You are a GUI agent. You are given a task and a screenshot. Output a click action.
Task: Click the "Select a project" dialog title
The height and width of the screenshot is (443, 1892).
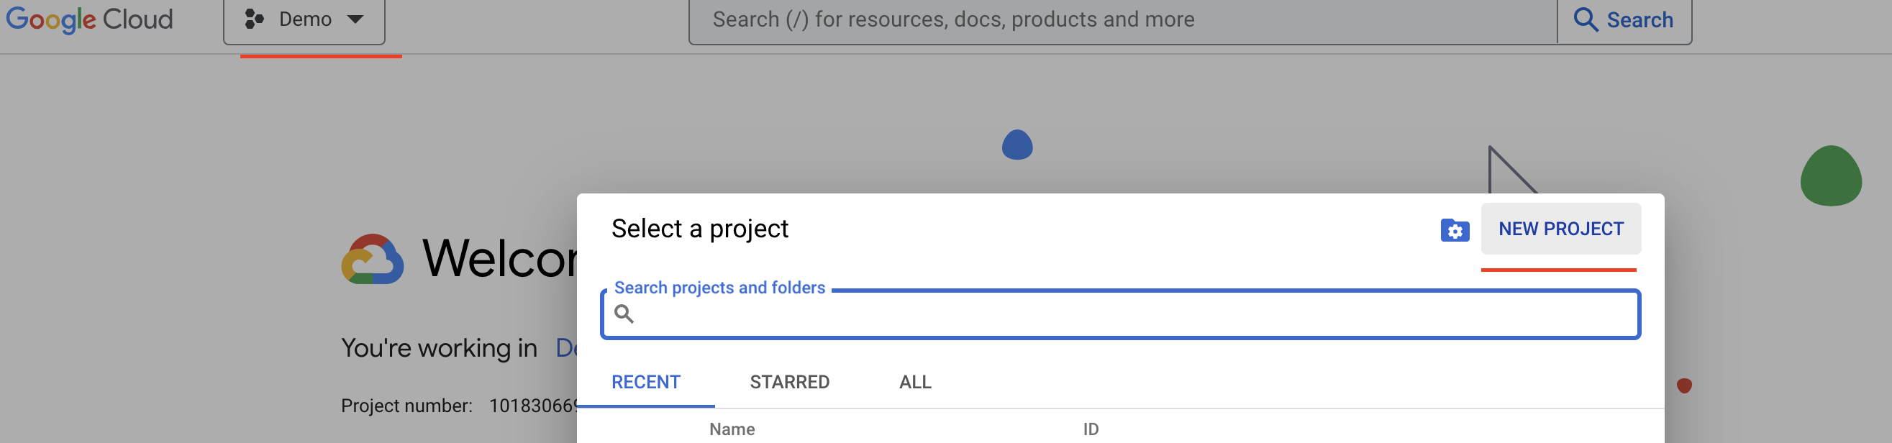click(699, 229)
